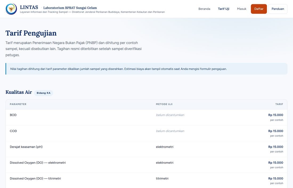Viewport: 293px width, 188px height.
Task: Click the TARIF column header
Action: [279, 104]
